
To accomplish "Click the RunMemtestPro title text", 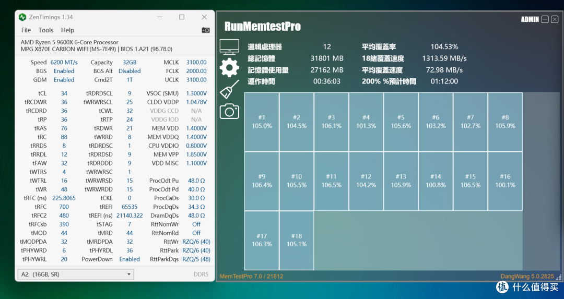I will click(x=263, y=26).
